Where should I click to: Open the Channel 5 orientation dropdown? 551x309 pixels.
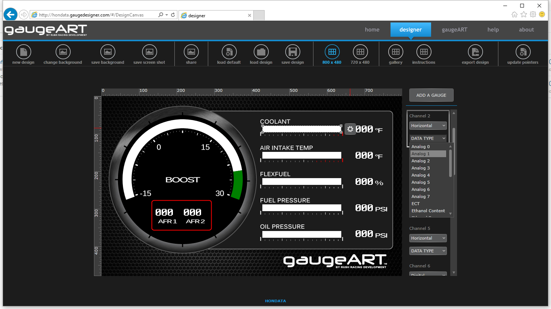tap(428, 238)
